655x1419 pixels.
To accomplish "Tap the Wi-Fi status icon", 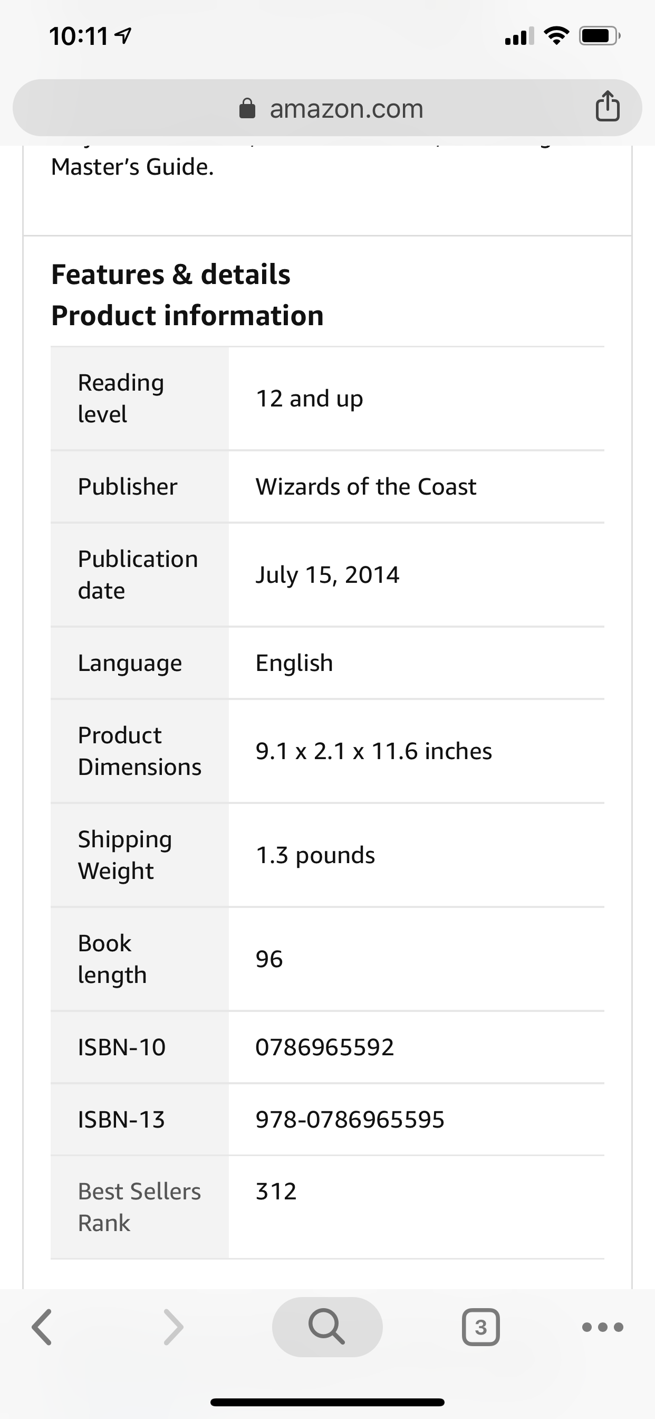I will (556, 36).
